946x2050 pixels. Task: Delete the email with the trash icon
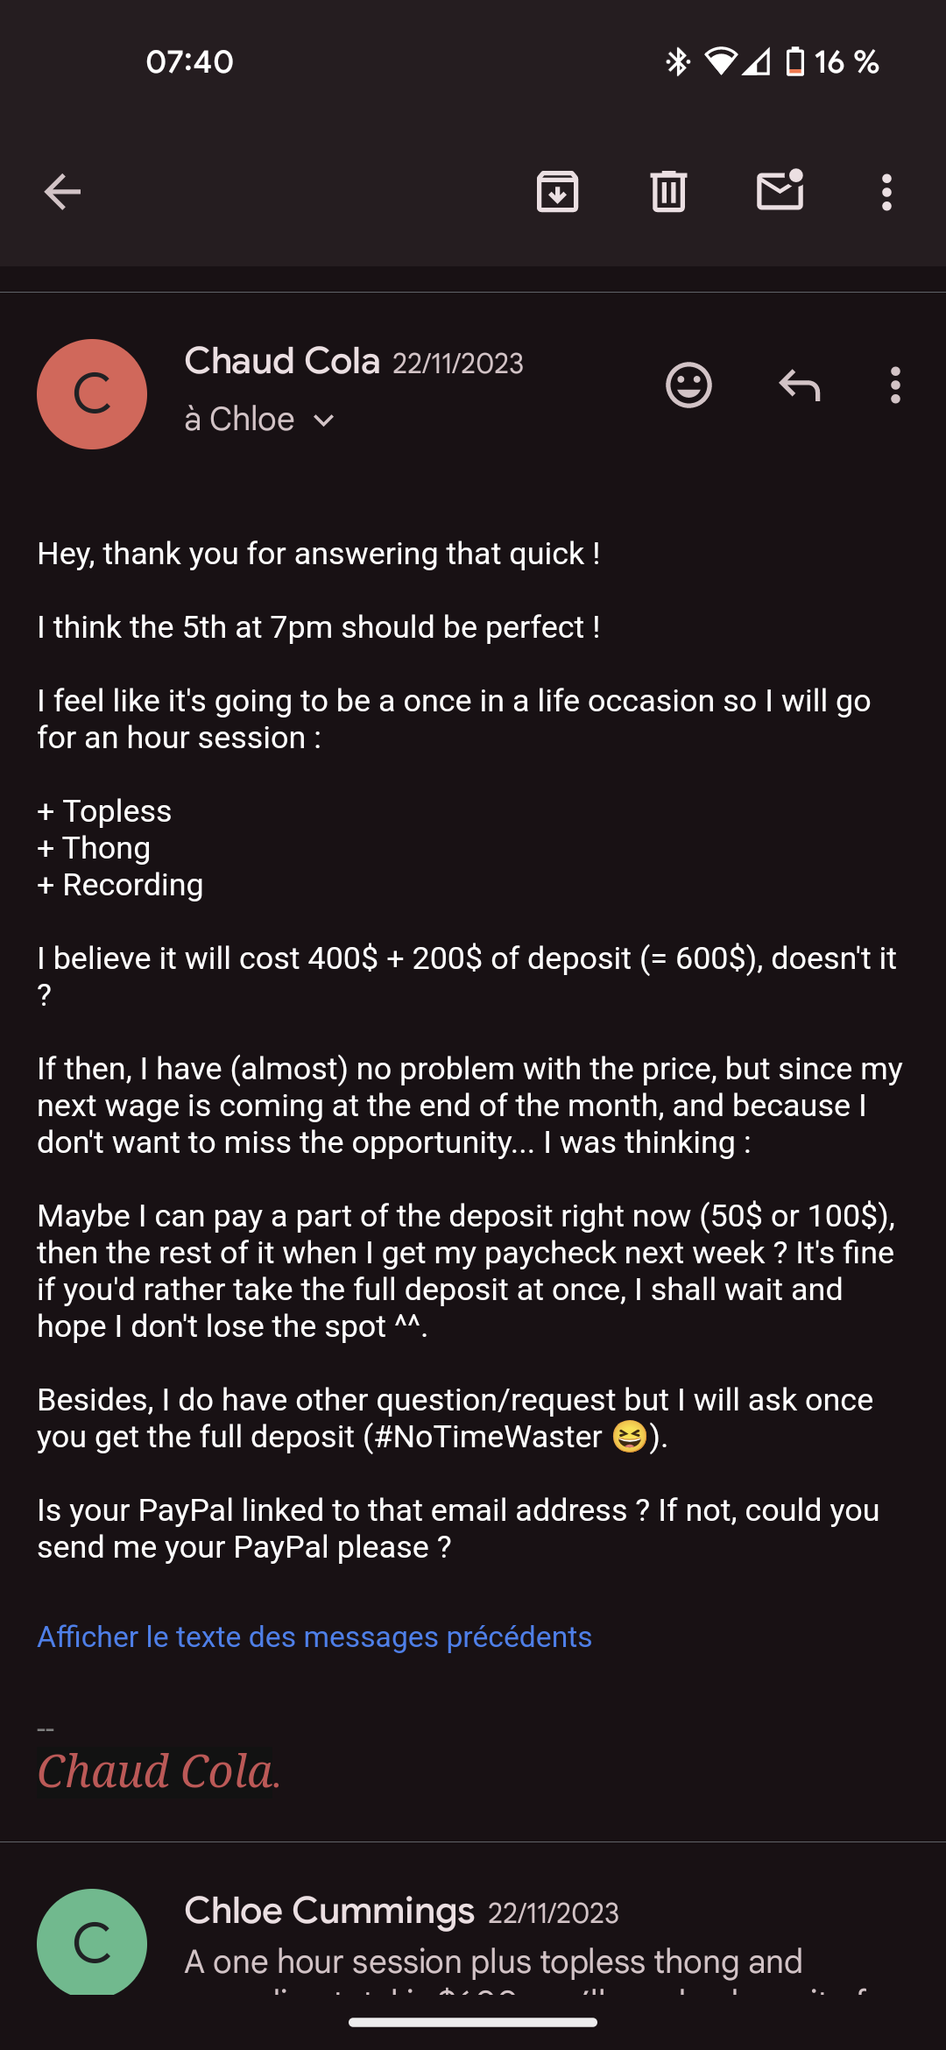pyautogui.click(x=668, y=192)
